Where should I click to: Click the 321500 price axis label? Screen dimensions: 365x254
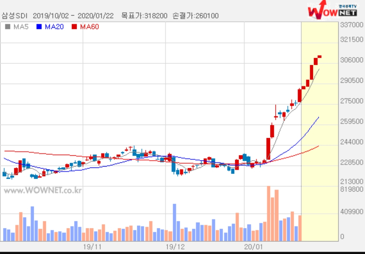pyautogui.click(x=351, y=40)
